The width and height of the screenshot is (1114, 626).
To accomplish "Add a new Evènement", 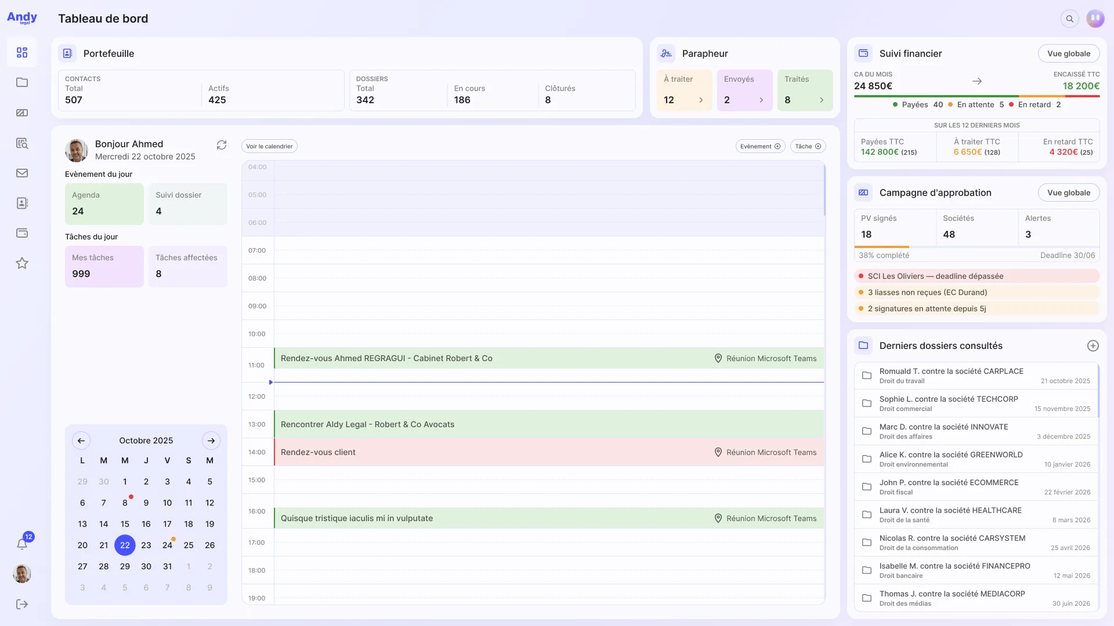I will point(760,146).
